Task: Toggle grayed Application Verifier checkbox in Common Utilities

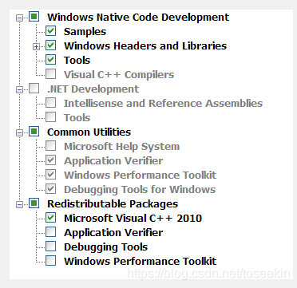Action: pos(50,160)
